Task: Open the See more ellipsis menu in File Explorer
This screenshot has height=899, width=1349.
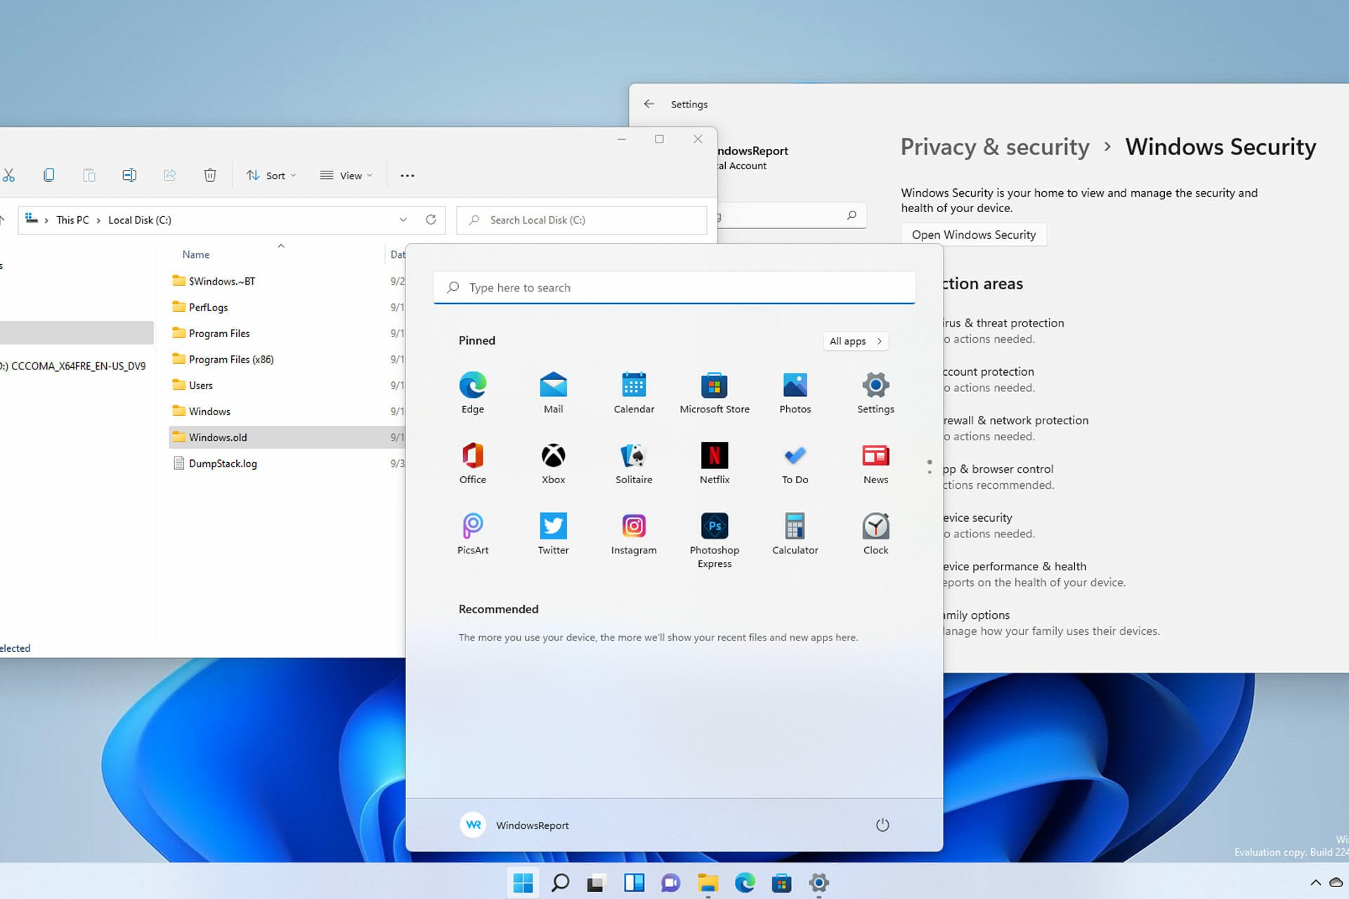Action: (408, 175)
